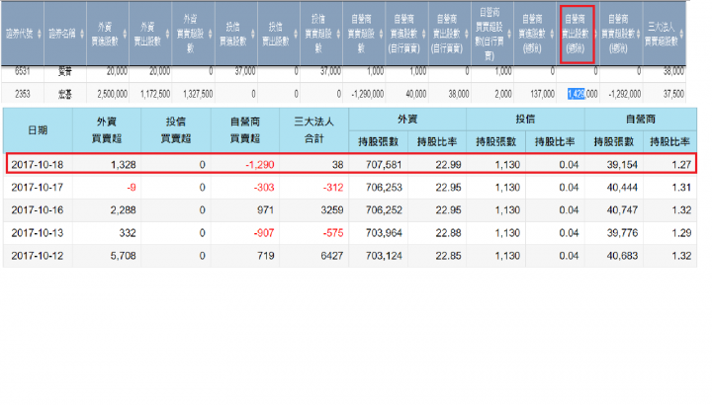The height and width of the screenshot is (405, 712).
Task: Click the 3259 total value
Action: [x=332, y=210]
